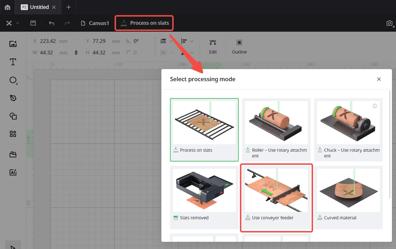Image resolution: width=396 pixels, height=249 pixels.
Task: Click the W width field
Action: [x=50, y=53]
